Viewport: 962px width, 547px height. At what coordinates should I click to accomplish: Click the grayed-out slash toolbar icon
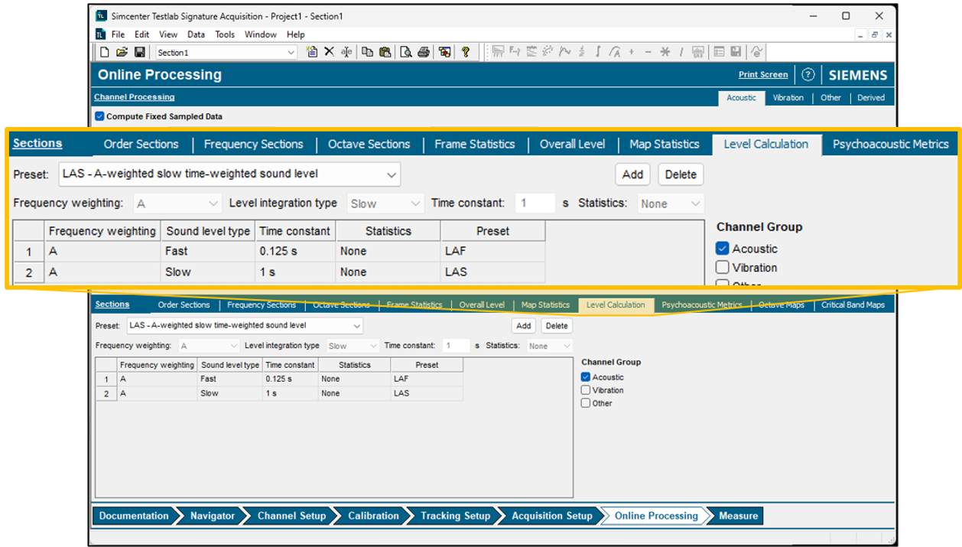click(x=681, y=52)
